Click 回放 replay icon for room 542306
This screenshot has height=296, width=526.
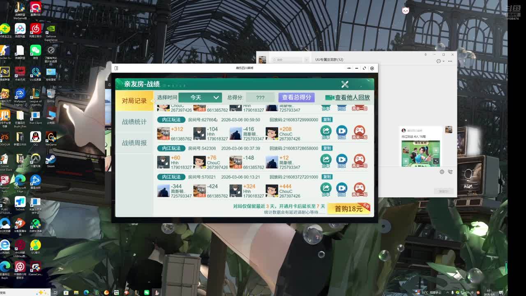[x=341, y=160]
